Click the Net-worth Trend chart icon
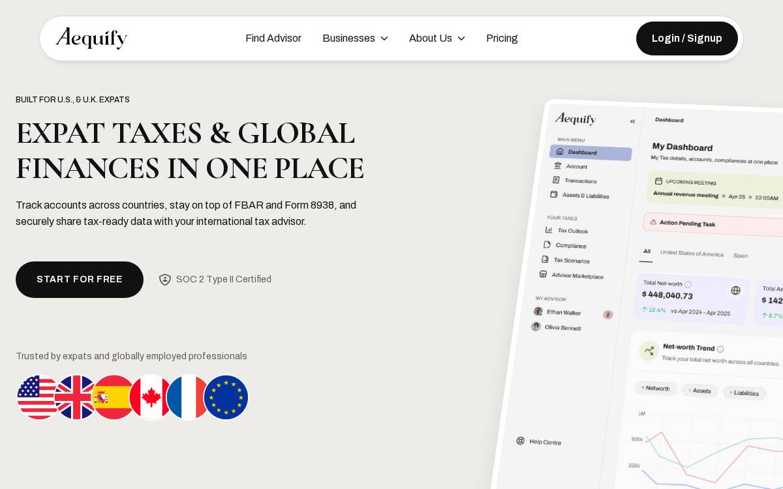 pyautogui.click(x=649, y=350)
